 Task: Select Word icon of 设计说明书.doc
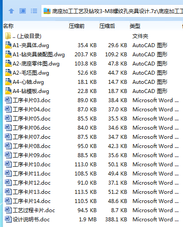[8, 219]
